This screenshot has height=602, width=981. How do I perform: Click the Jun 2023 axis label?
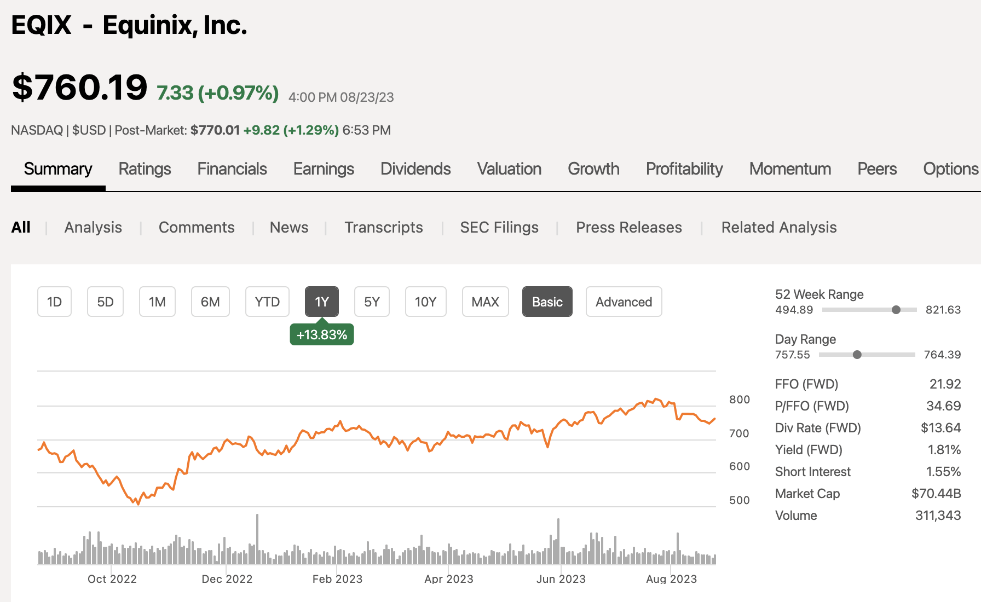click(x=561, y=579)
